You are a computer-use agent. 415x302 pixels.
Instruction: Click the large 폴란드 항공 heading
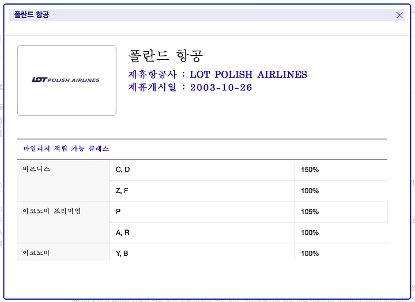(165, 56)
